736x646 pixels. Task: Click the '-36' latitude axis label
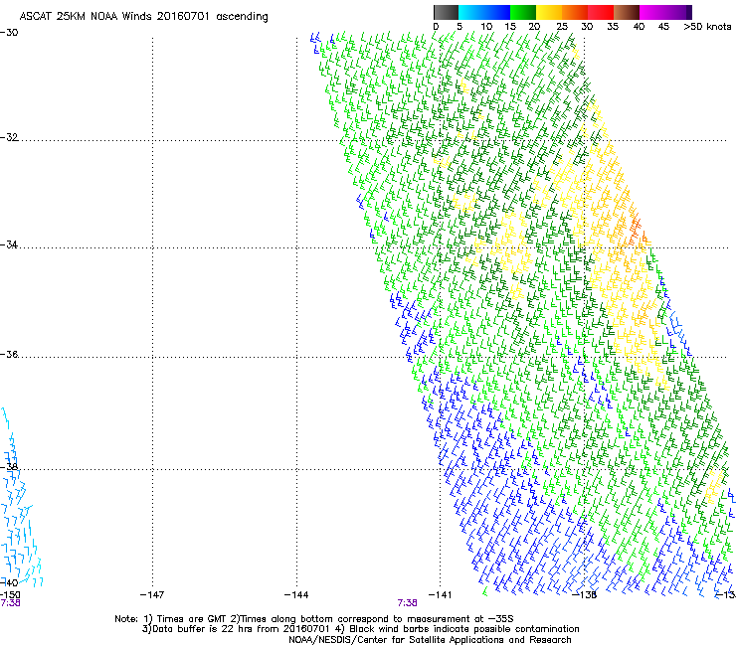click(x=9, y=354)
